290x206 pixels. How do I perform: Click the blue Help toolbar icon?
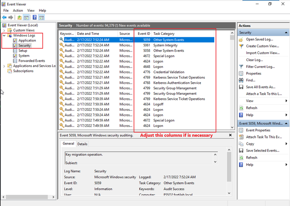coord(34,17)
